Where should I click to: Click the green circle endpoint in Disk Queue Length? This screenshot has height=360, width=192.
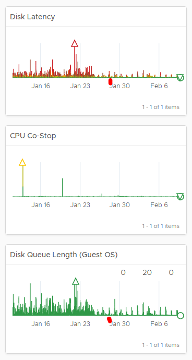pyautogui.click(x=181, y=316)
